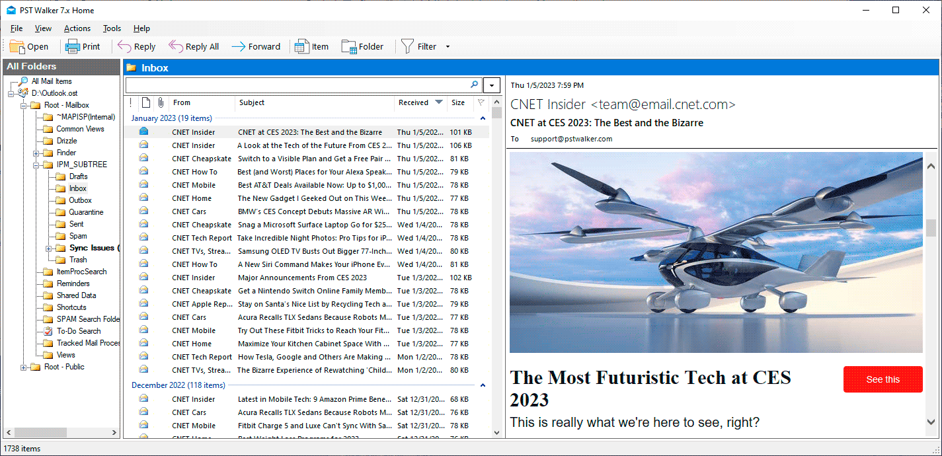Open the search options dropdown button
The width and height of the screenshot is (942, 456).
[492, 85]
